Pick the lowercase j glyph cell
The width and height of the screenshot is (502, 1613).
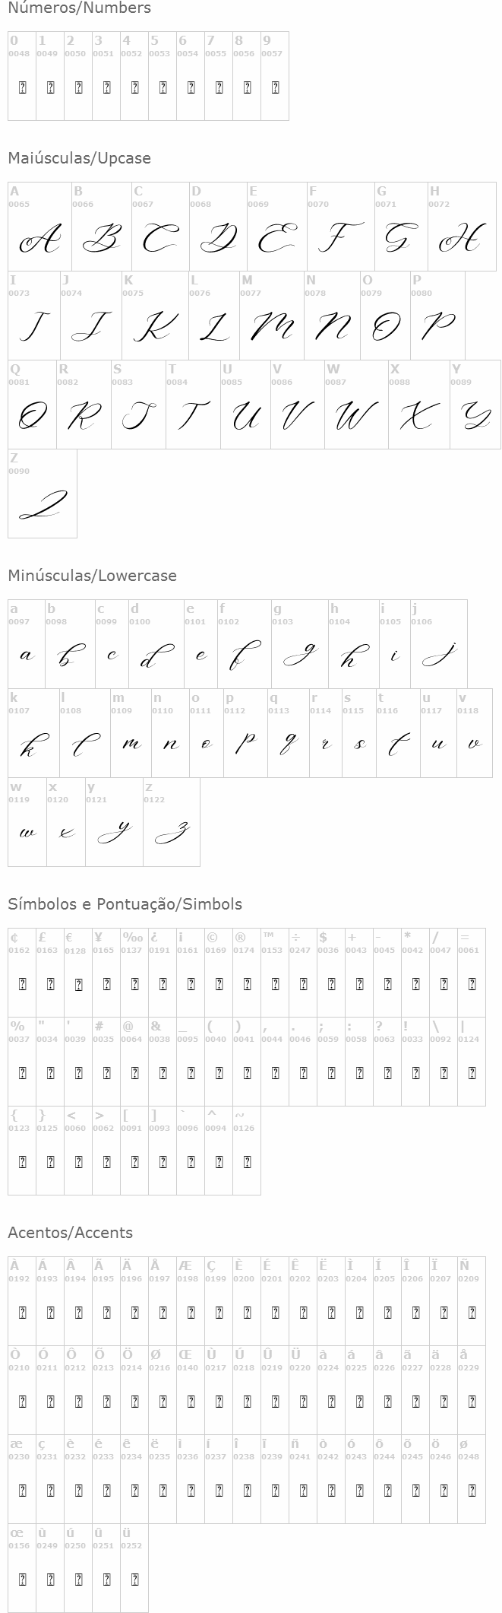[x=438, y=656]
